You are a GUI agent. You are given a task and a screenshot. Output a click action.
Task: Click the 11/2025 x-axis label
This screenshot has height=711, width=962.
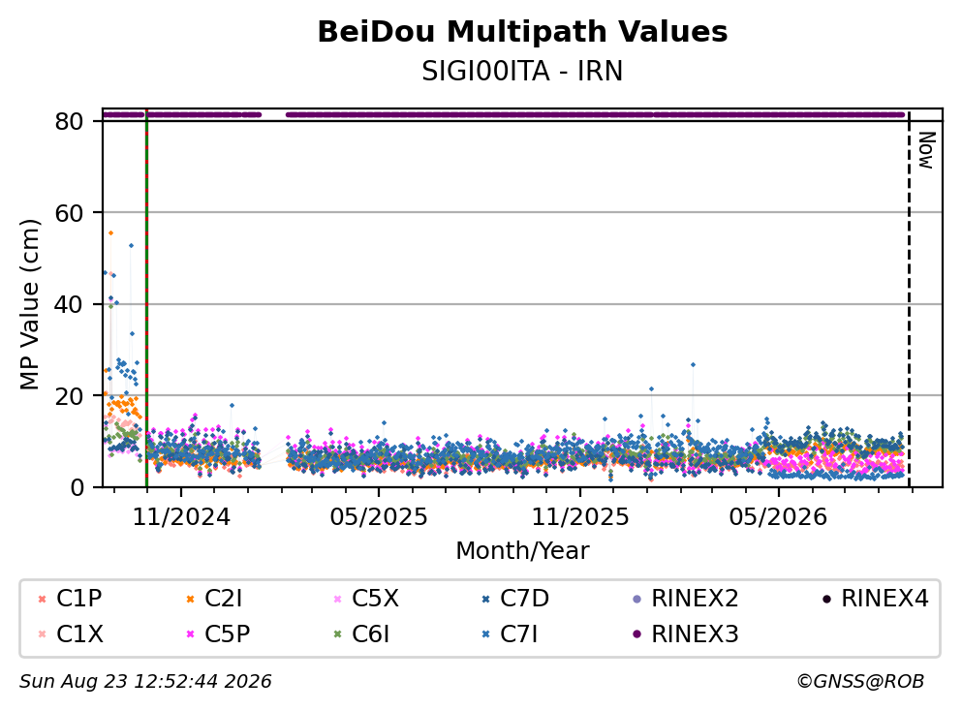click(x=579, y=517)
